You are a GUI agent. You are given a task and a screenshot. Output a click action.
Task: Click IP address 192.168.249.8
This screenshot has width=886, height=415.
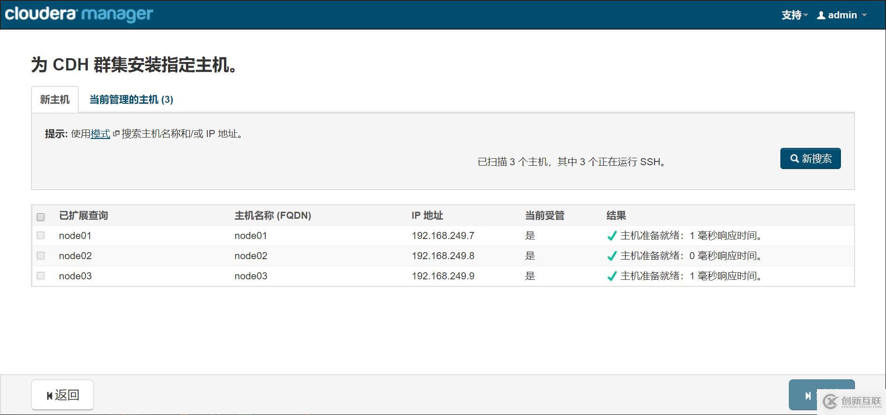tap(443, 256)
